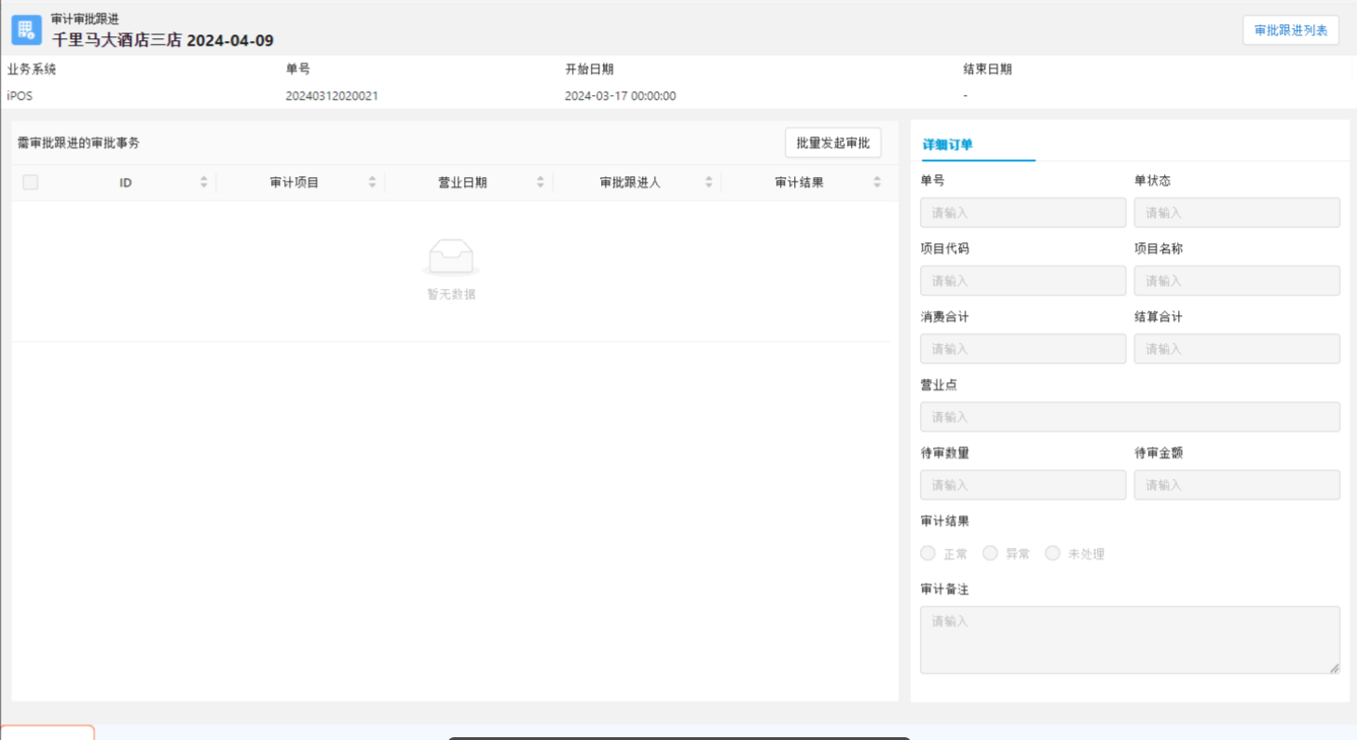1357x740 pixels.
Task: Sort by 审计结果 column arrows
Action: pos(877,183)
